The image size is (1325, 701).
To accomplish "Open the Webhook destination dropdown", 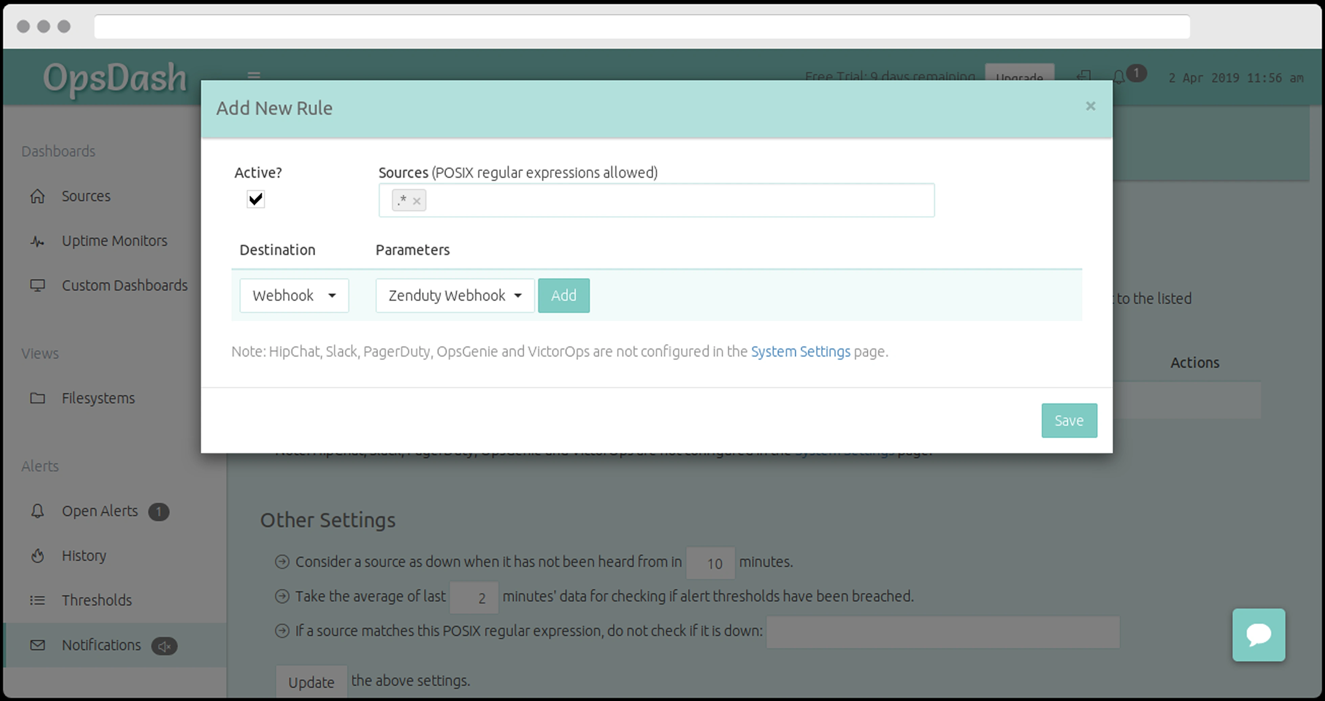I will tap(294, 295).
